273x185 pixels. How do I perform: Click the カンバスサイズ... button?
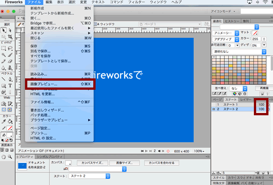[92, 163]
